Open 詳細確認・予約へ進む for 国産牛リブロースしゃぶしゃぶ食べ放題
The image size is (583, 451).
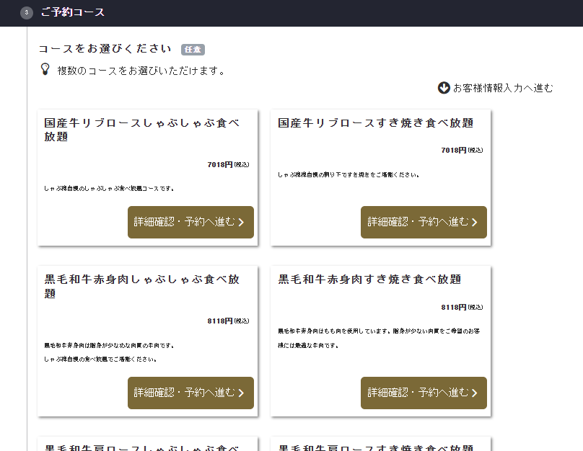190,222
